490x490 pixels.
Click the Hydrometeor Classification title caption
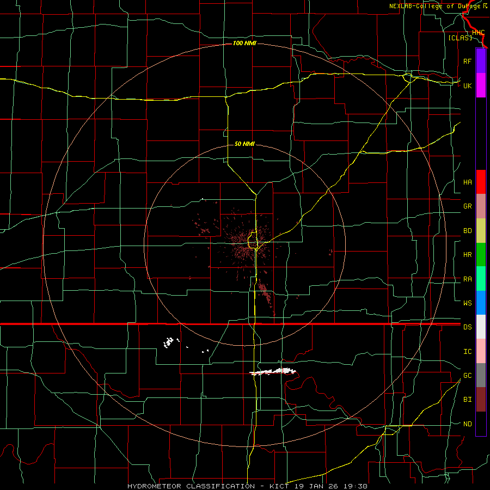coord(247,486)
